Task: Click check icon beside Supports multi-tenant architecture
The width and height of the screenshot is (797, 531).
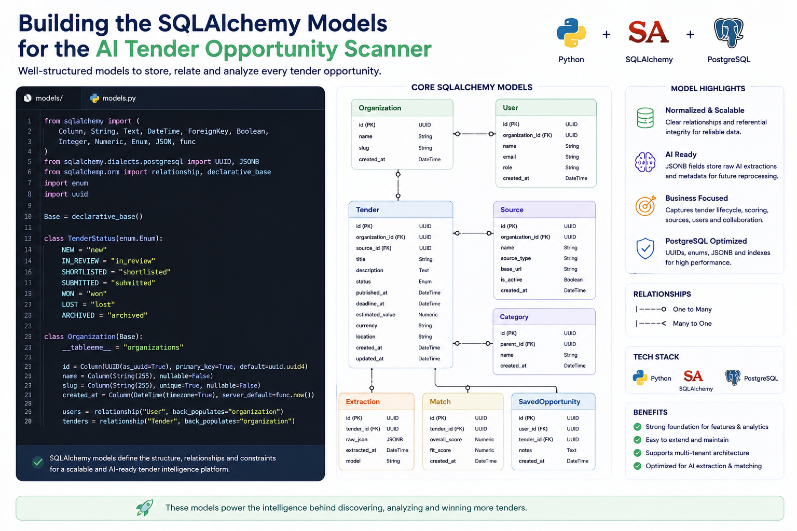Action: point(637,453)
